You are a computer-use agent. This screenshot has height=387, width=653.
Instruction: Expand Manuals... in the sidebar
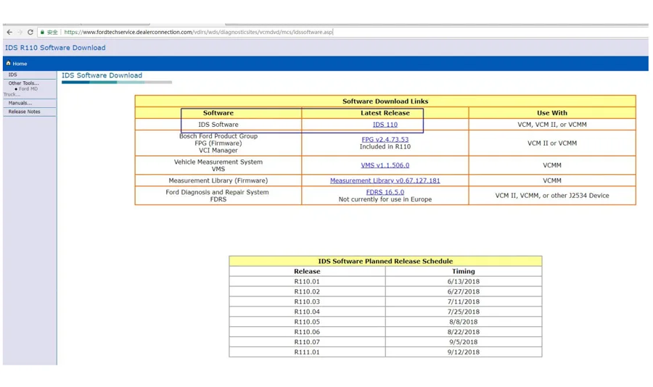pyautogui.click(x=20, y=103)
